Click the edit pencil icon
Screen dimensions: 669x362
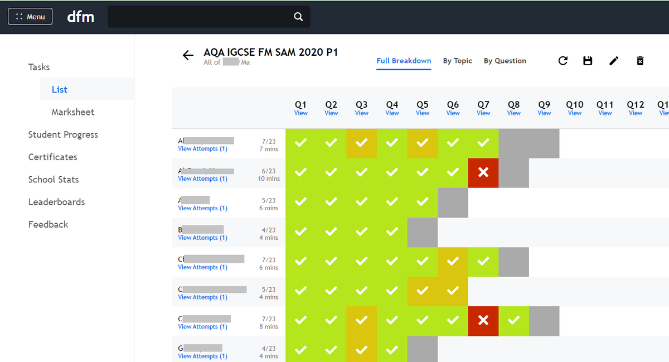[x=614, y=61]
